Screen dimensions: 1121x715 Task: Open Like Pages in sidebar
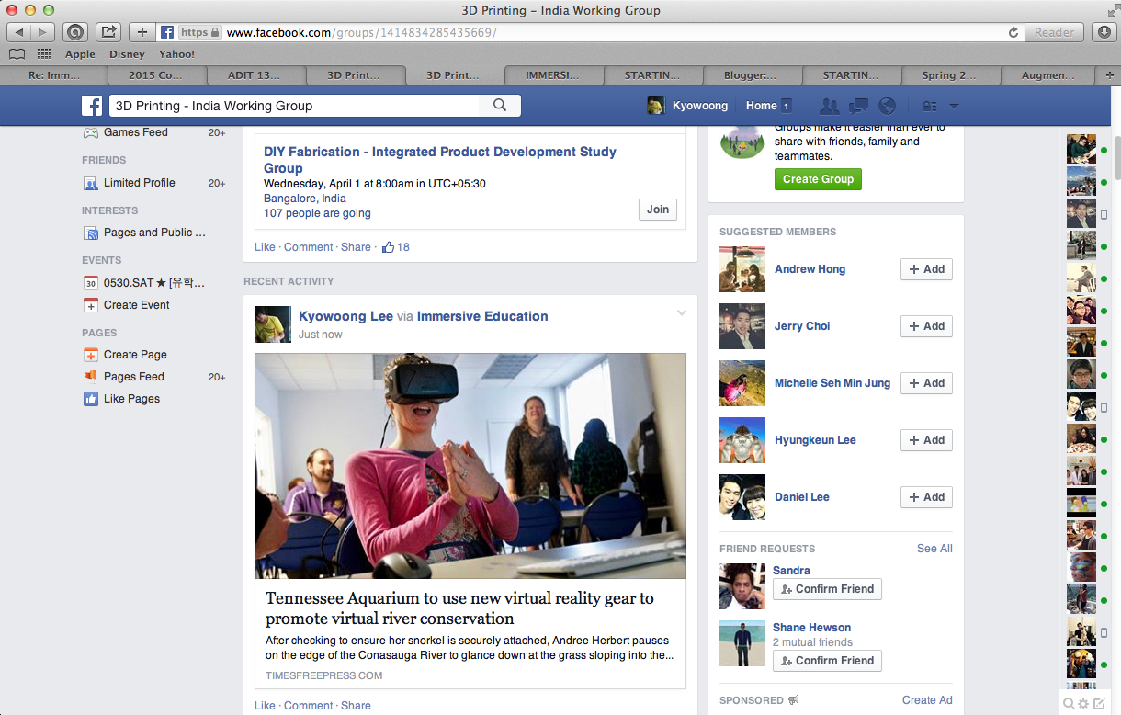(x=131, y=399)
